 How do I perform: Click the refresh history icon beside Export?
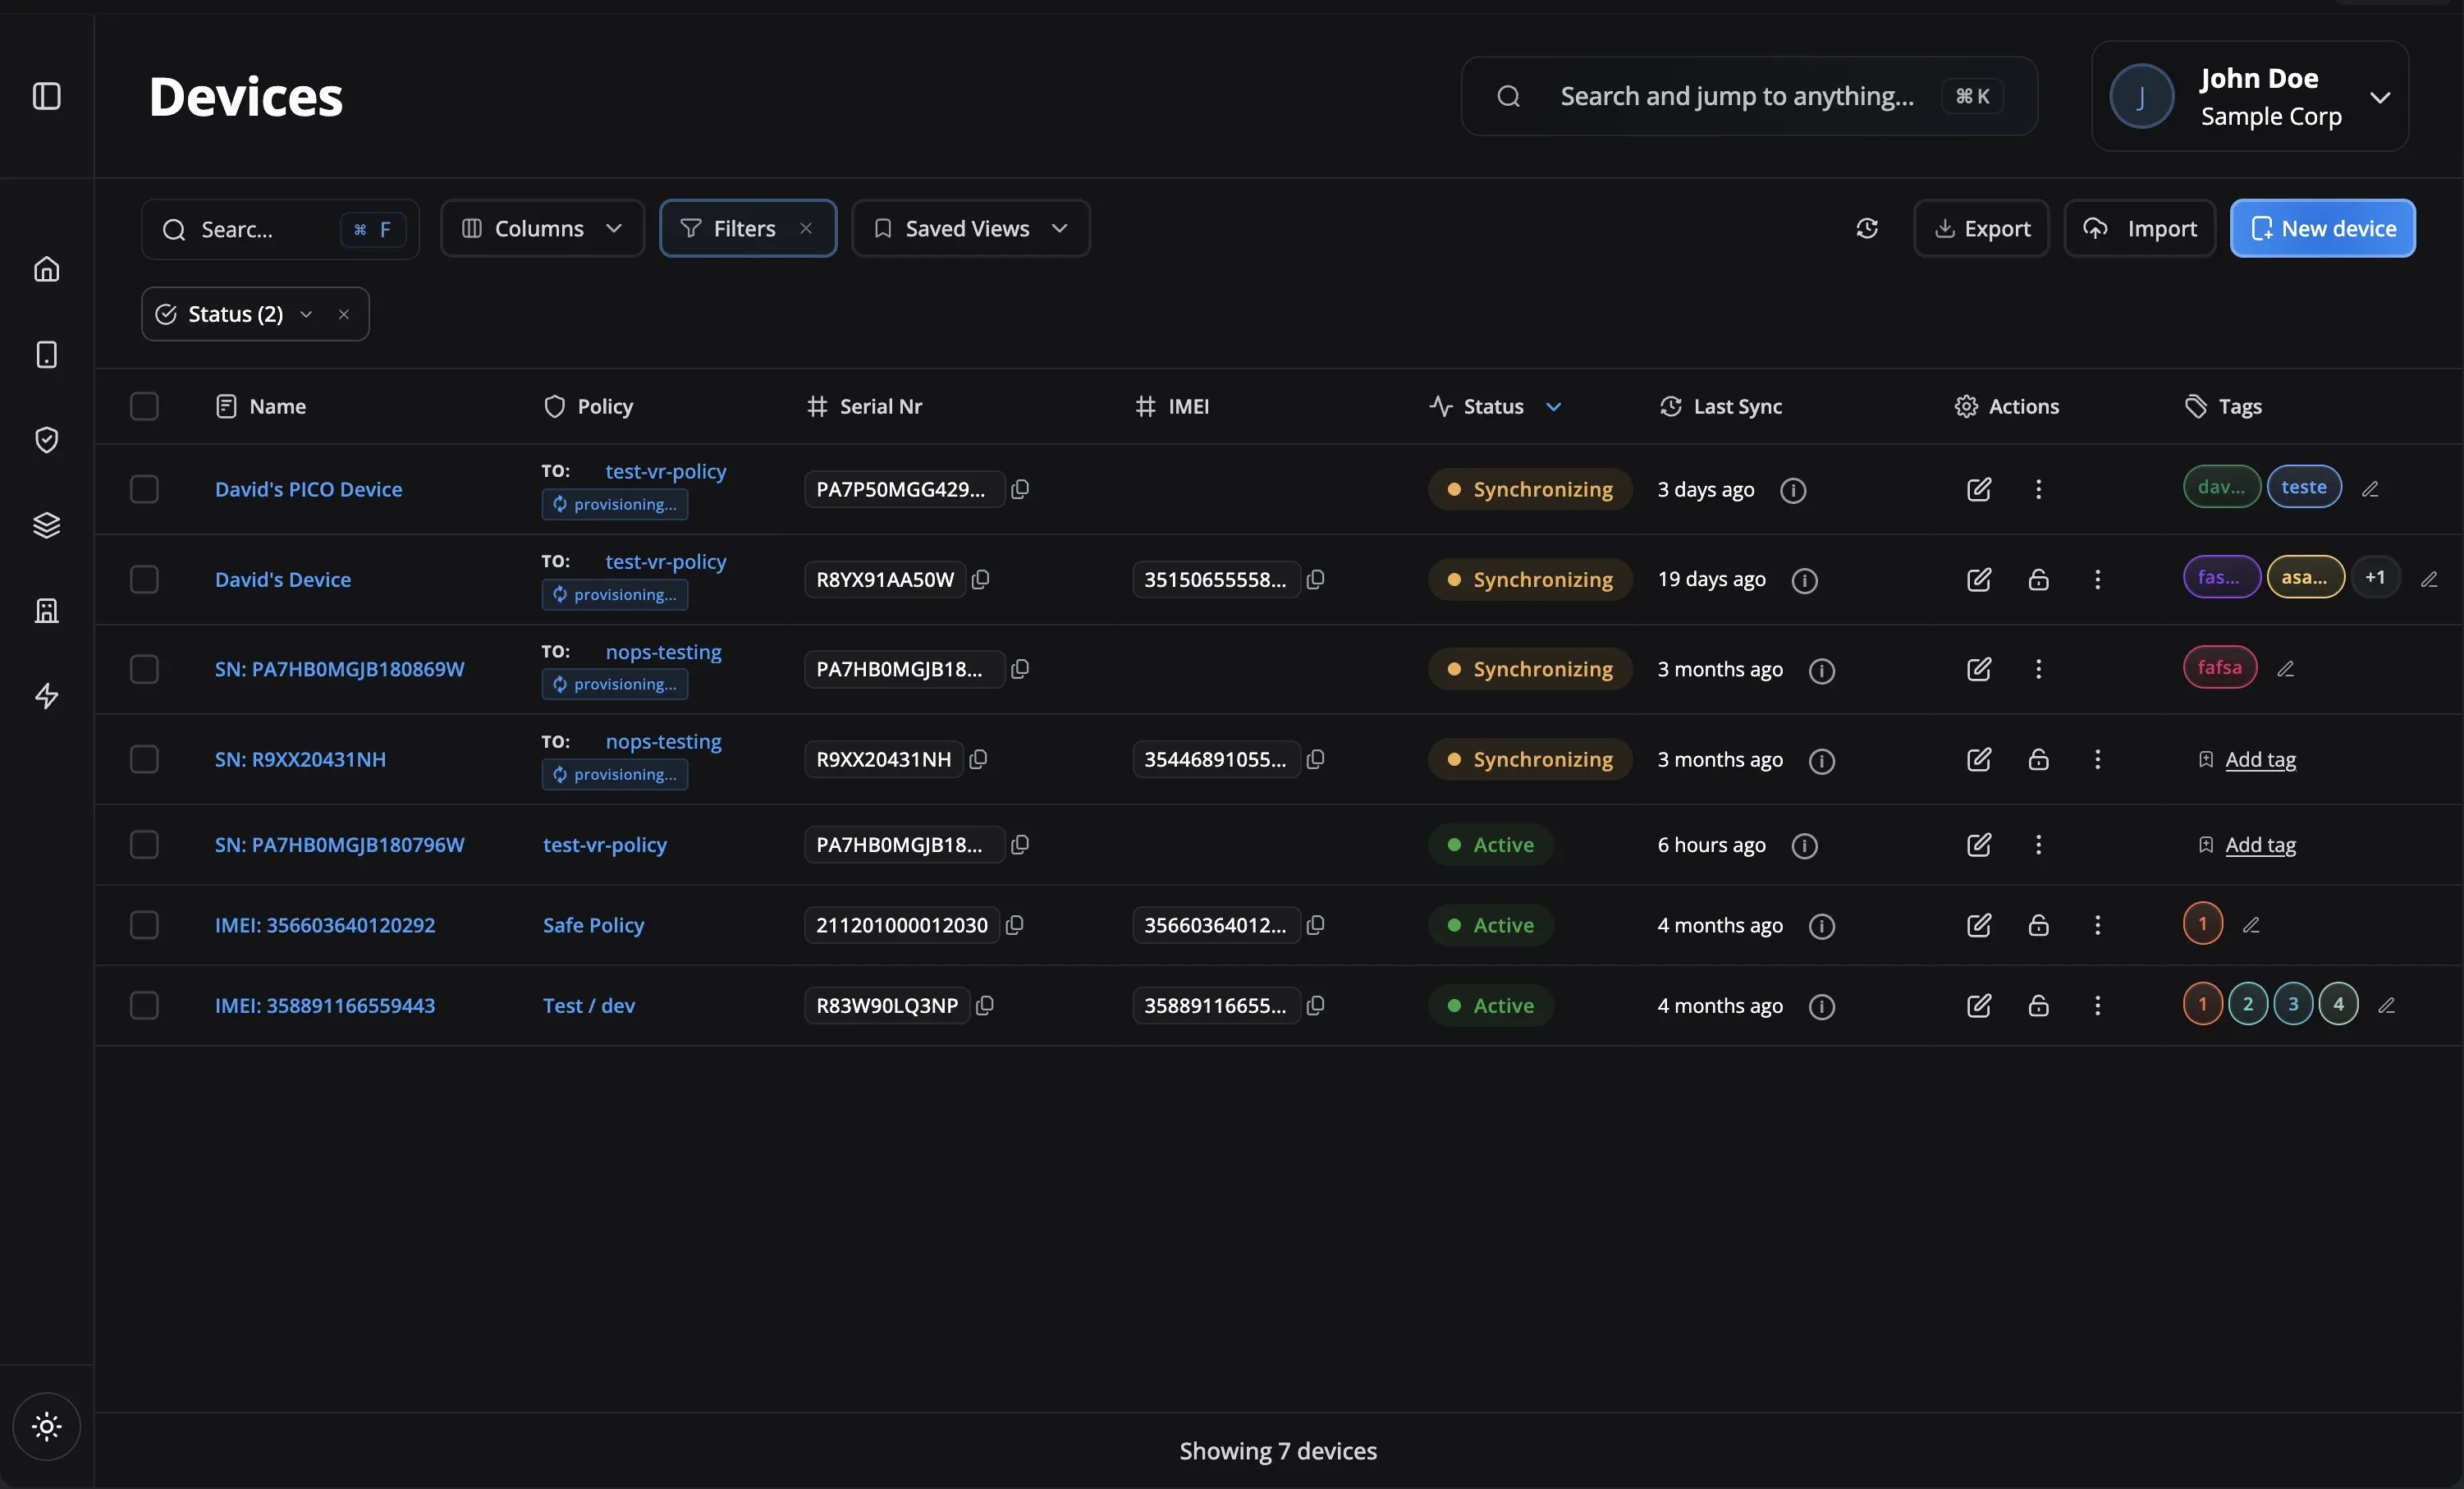[x=1866, y=229]
